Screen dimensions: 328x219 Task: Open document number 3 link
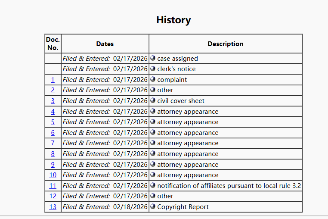(x=53, y=101)
